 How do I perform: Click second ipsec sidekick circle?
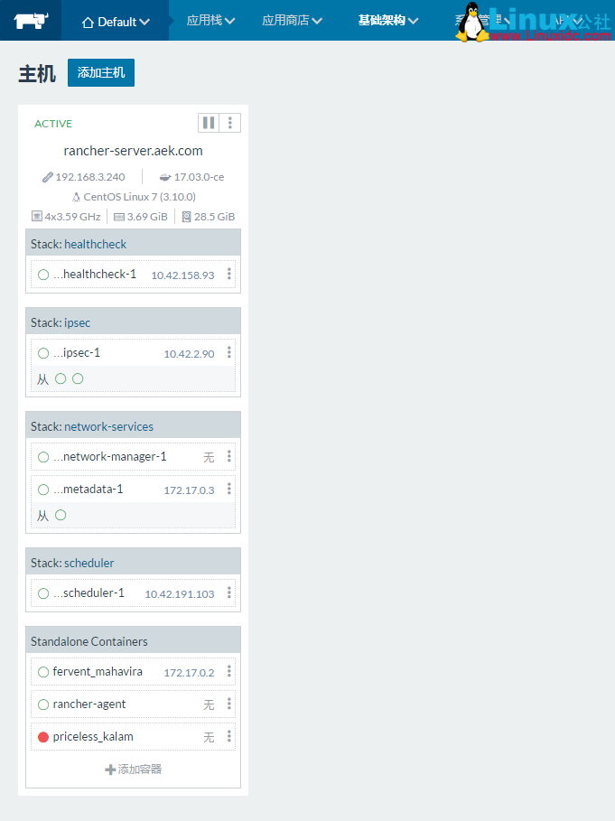tap(78, 378)
